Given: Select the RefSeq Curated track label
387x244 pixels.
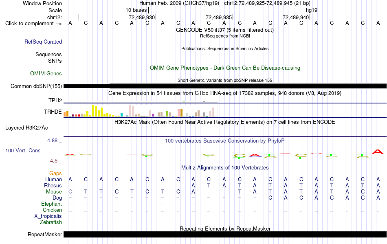Looking at the screenshot, I should [x=43, y=42].
